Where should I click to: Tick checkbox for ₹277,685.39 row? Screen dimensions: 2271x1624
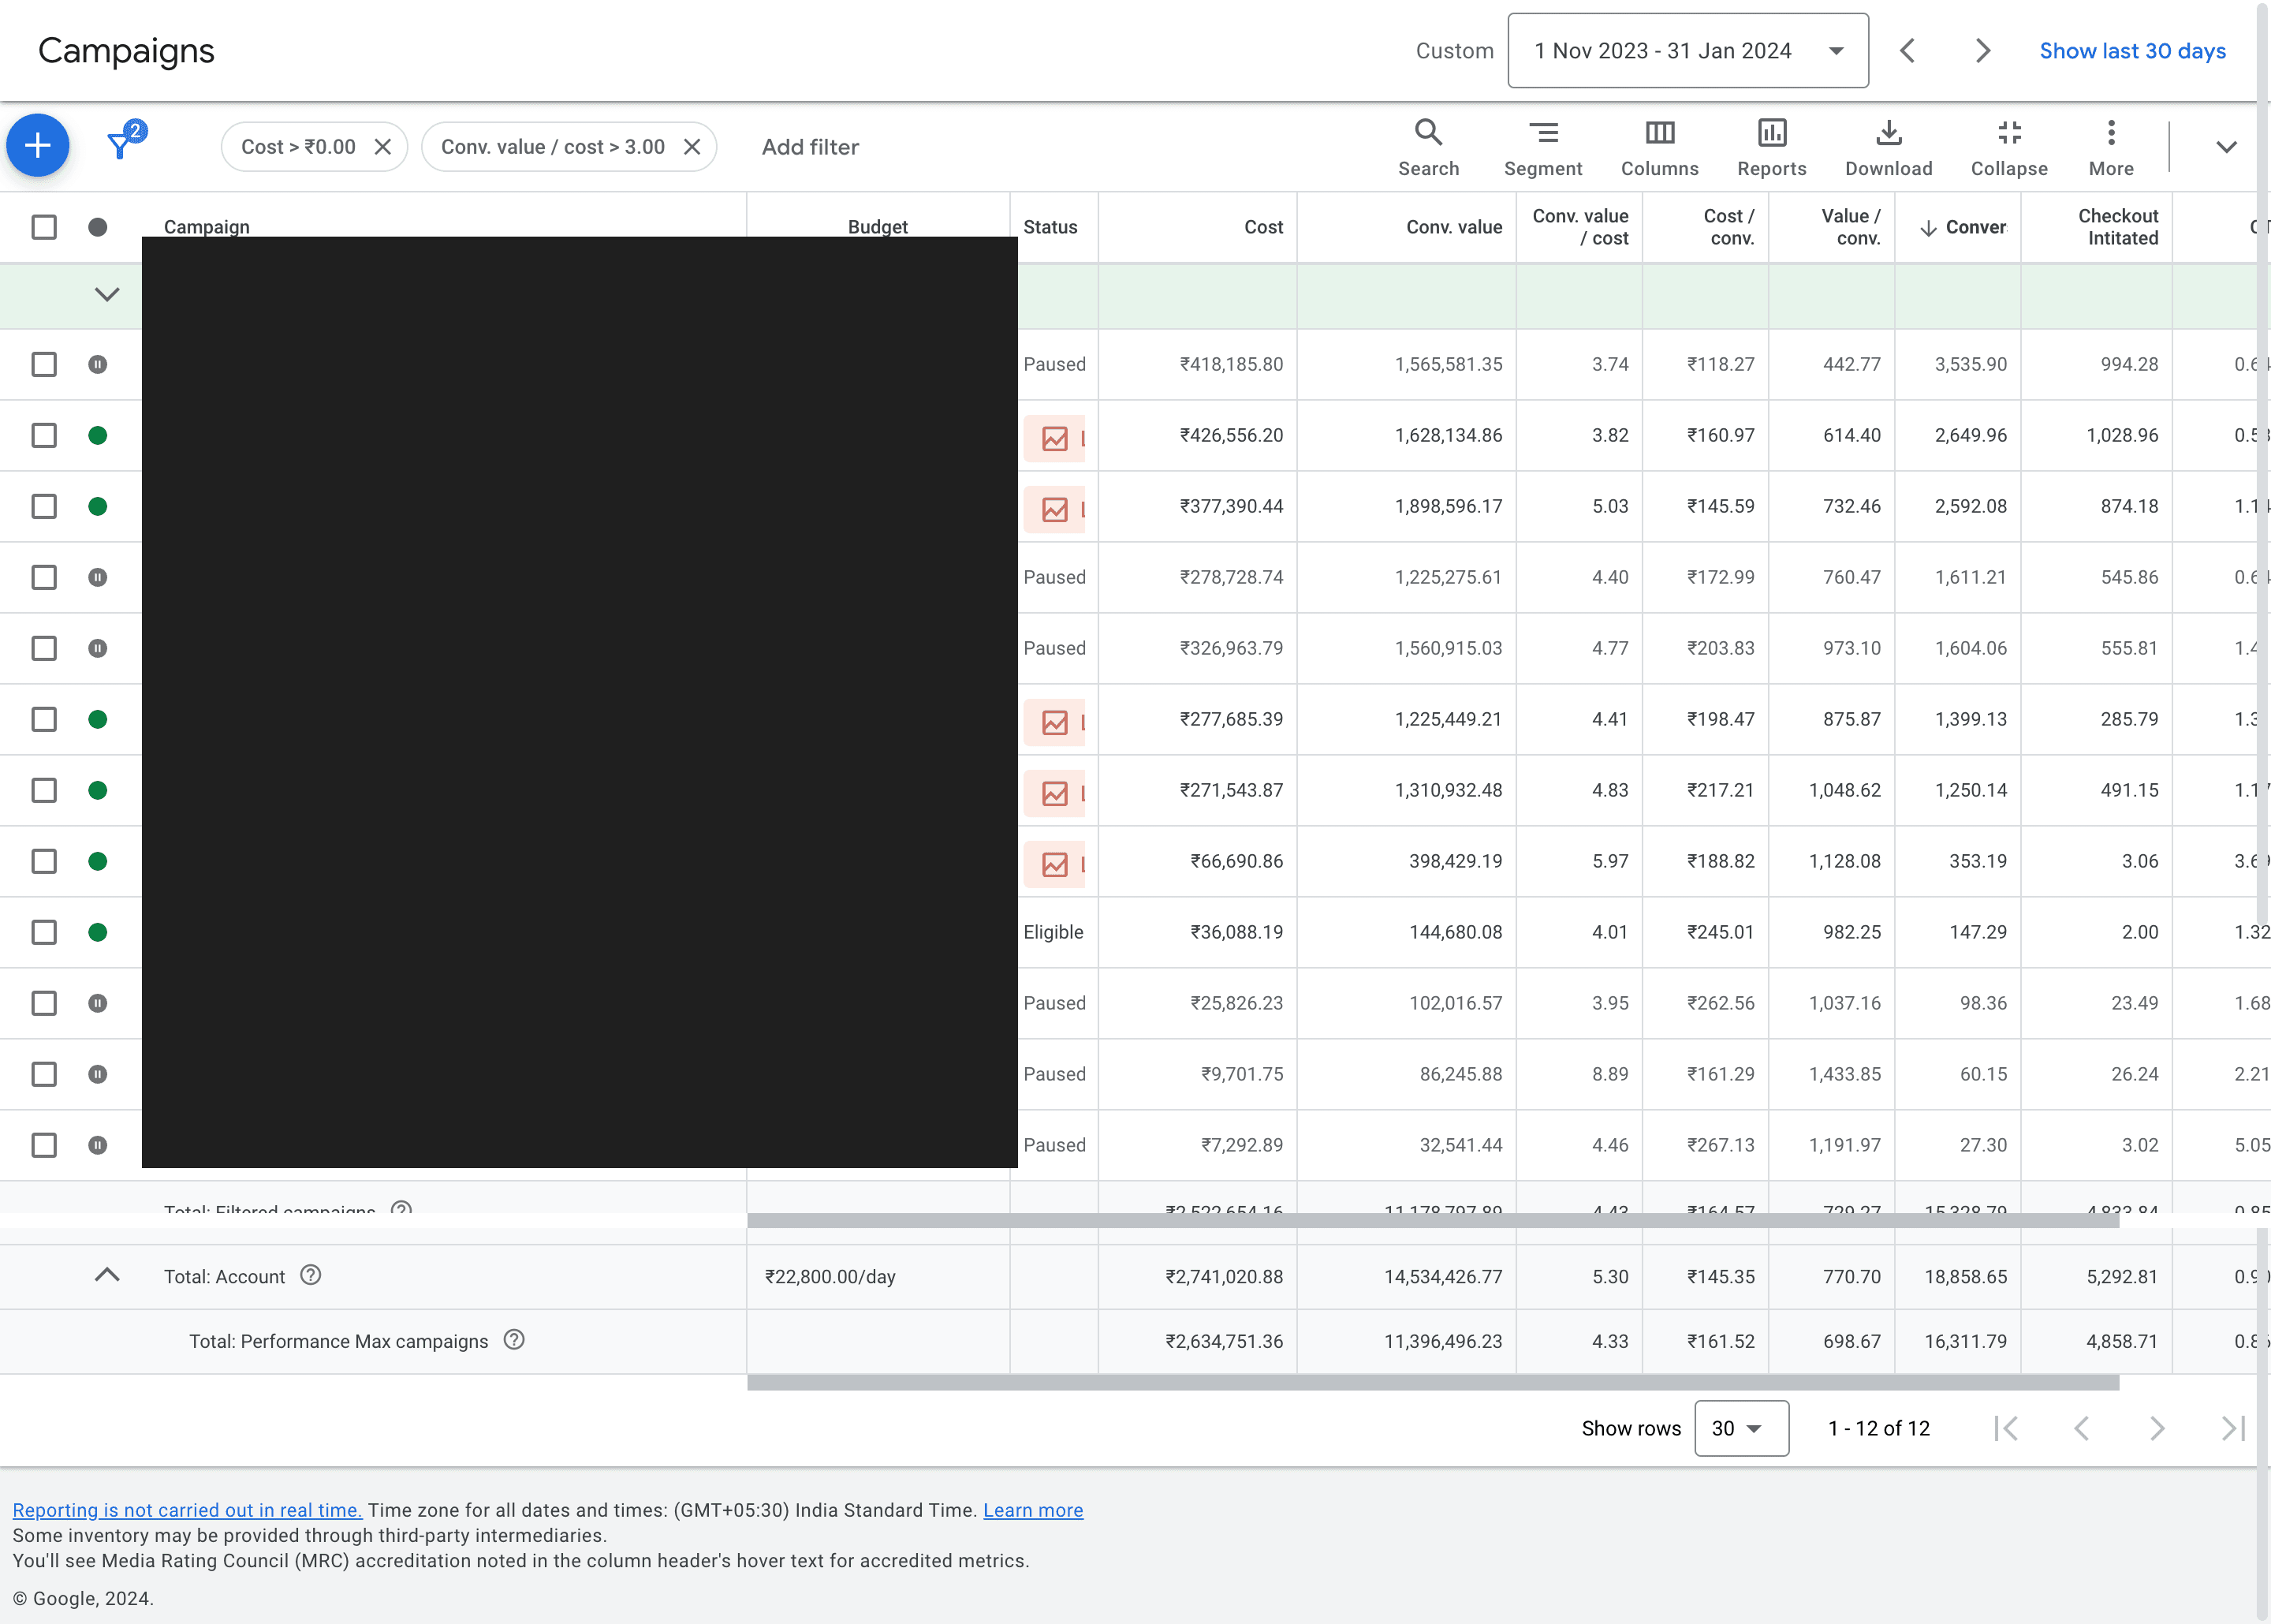click(44, 719)
